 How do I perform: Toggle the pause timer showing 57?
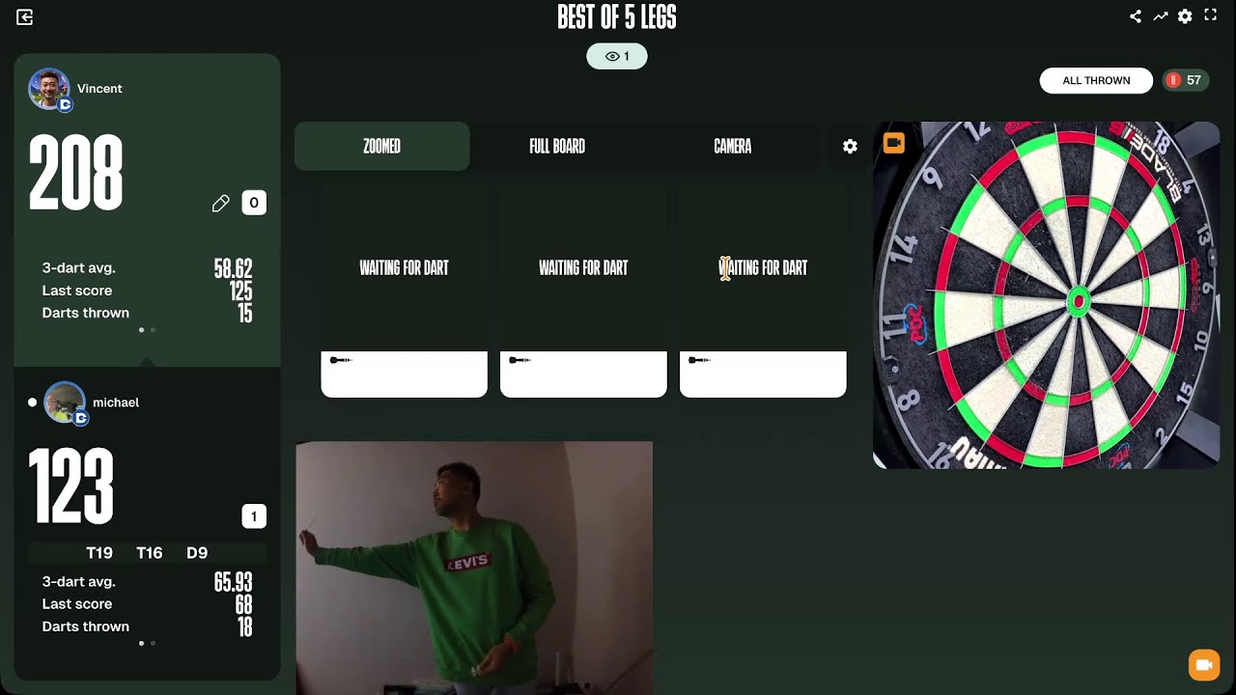[1187, 80]
